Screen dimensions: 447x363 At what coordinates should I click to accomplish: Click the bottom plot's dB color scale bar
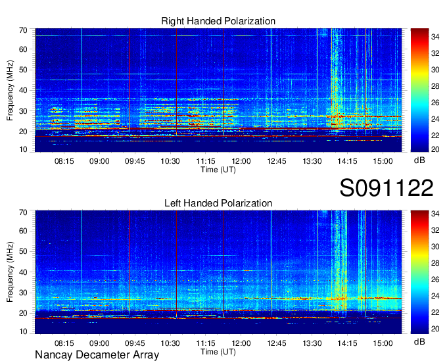pos(419,272)
